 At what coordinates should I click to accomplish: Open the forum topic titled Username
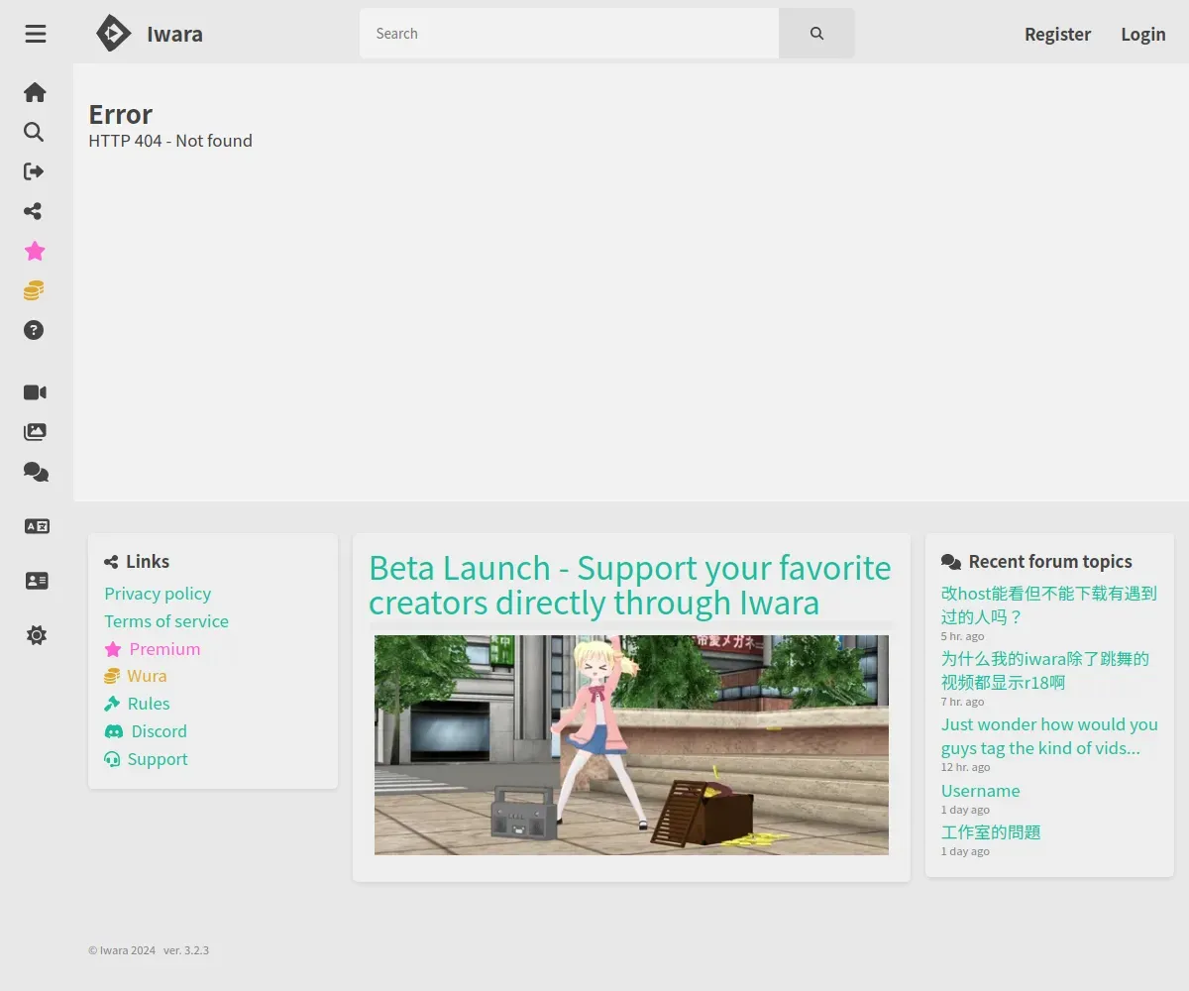[x=980, y=791]
